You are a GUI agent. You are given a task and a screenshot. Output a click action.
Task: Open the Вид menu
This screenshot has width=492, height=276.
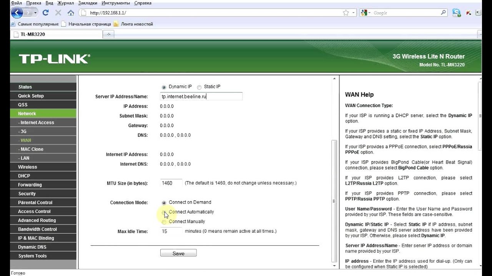[49, 3]
